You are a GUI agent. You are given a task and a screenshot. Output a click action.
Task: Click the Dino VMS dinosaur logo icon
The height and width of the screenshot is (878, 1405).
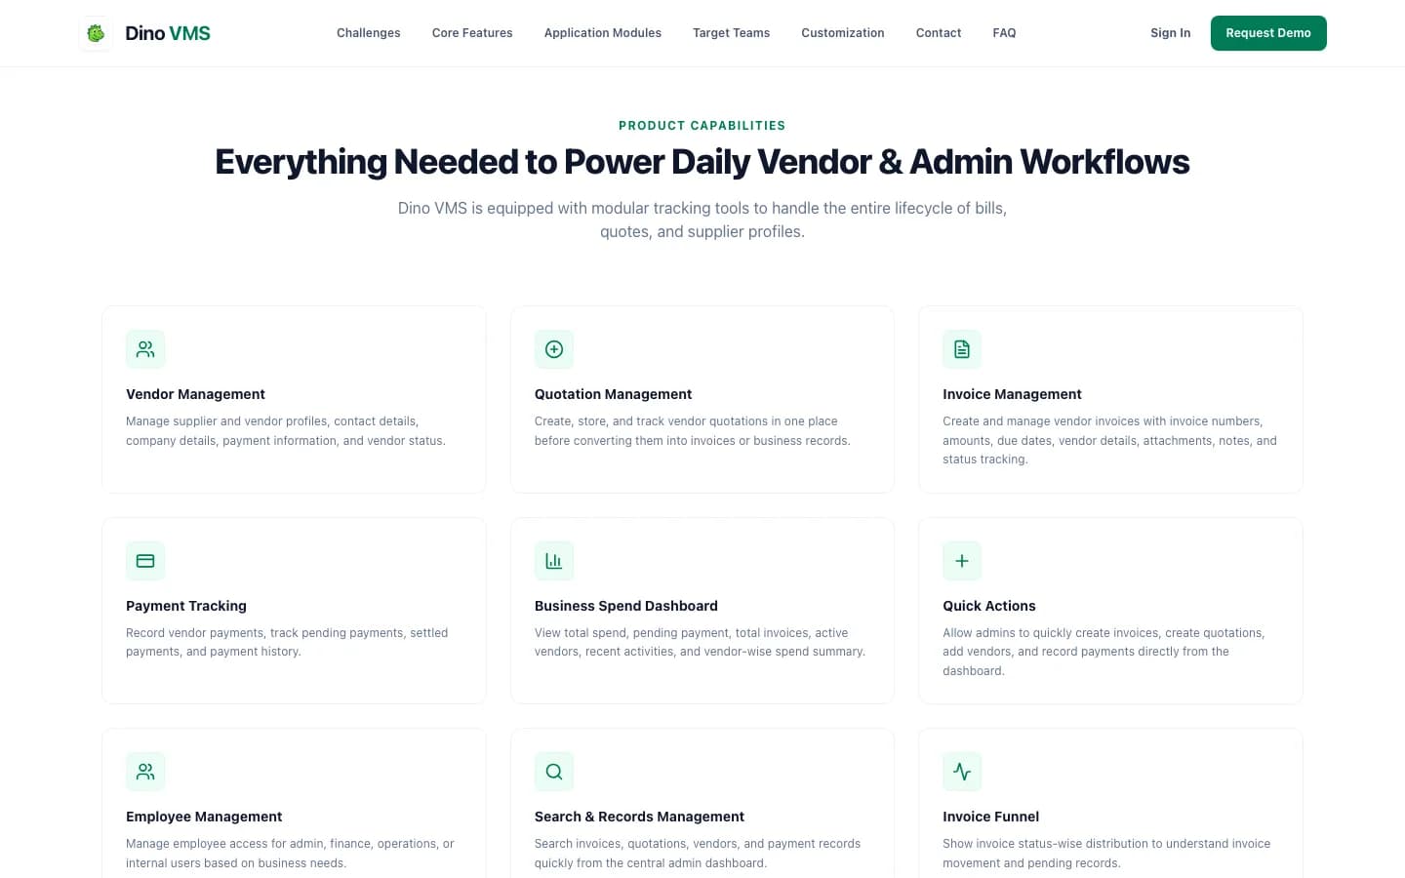click(96, 33)
